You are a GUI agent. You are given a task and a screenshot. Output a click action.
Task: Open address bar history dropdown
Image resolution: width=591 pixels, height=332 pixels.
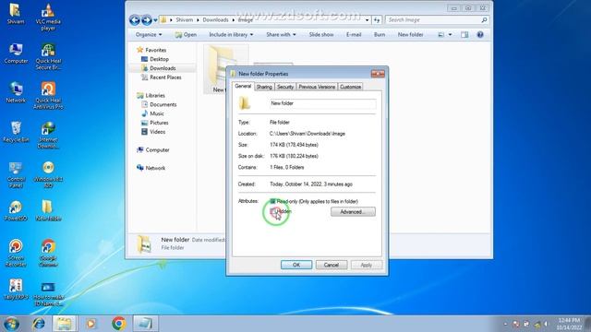(368, 20)
